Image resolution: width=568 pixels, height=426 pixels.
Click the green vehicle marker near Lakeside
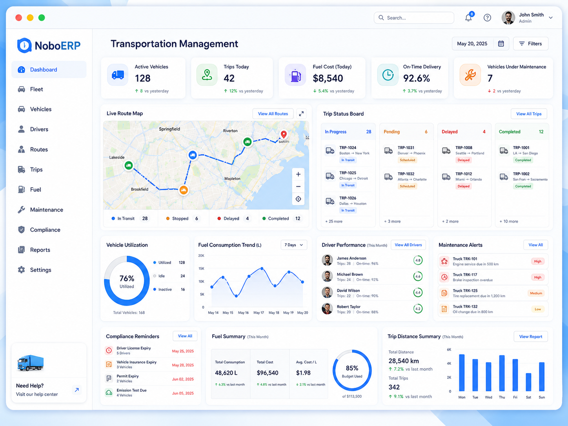129,166
